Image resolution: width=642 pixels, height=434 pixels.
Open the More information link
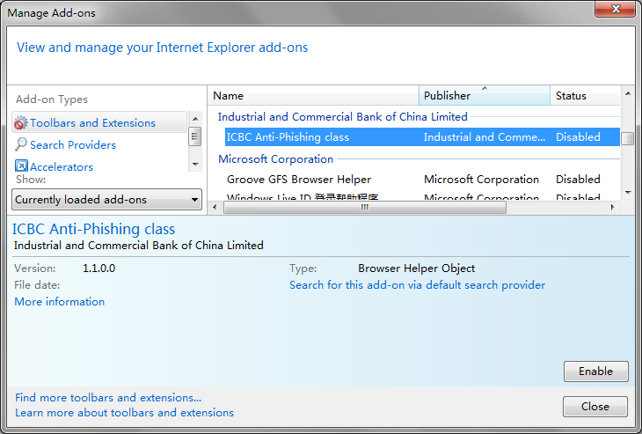coord(60,302)
